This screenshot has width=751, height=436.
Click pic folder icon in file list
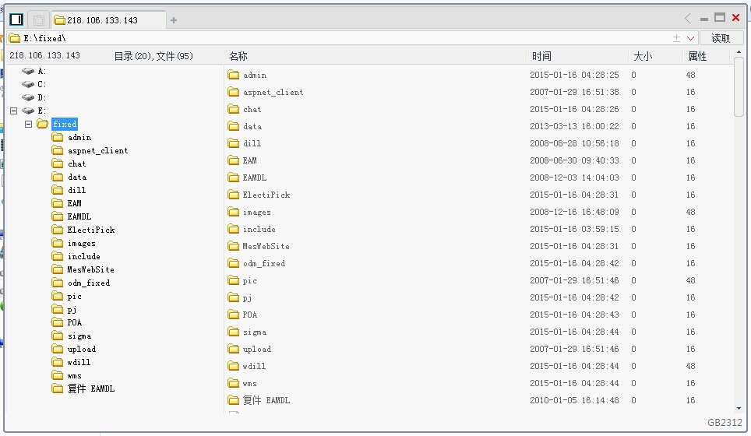click(233, 280)
